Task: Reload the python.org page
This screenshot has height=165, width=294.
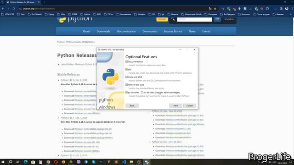Action: (x=14, y=9)
